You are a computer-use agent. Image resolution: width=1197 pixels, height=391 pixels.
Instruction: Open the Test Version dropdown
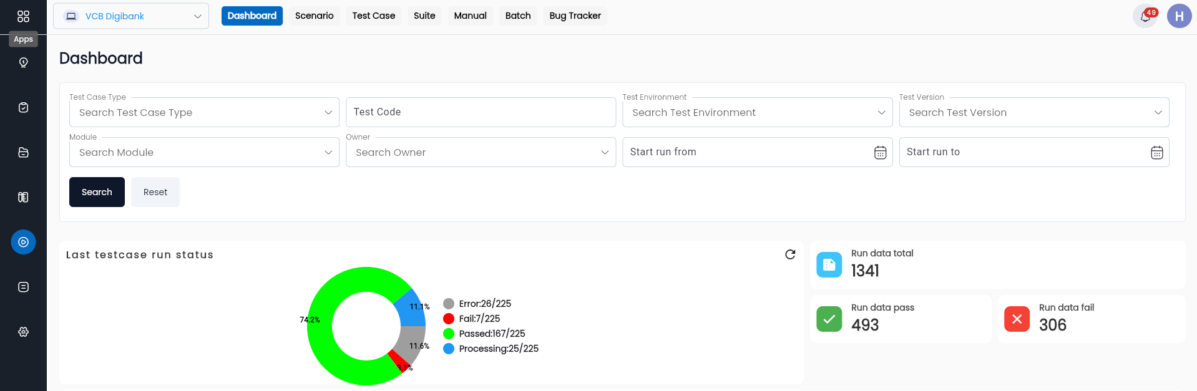click(1034, 112)
